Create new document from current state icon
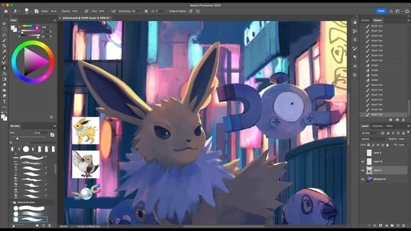 [390, 120]
